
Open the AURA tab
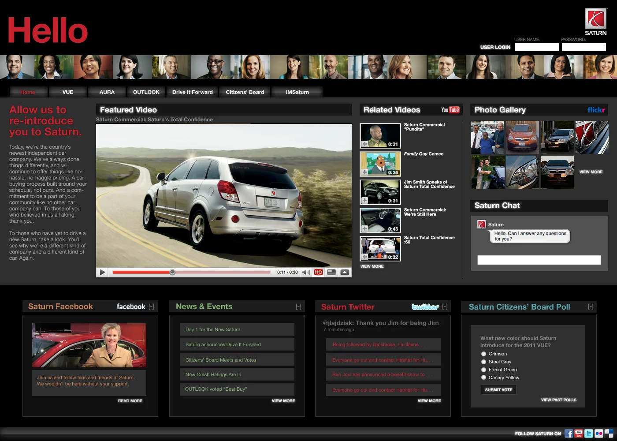click(x=107, y=92)
